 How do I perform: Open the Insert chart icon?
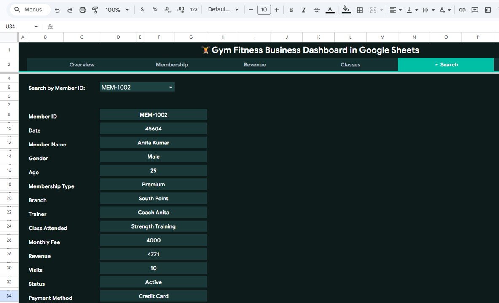tap(488, 9)
